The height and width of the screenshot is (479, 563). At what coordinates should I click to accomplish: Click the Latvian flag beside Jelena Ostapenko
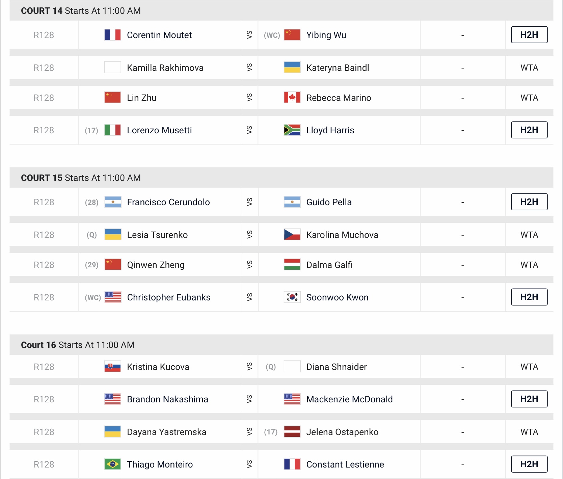tap(292, 432)
